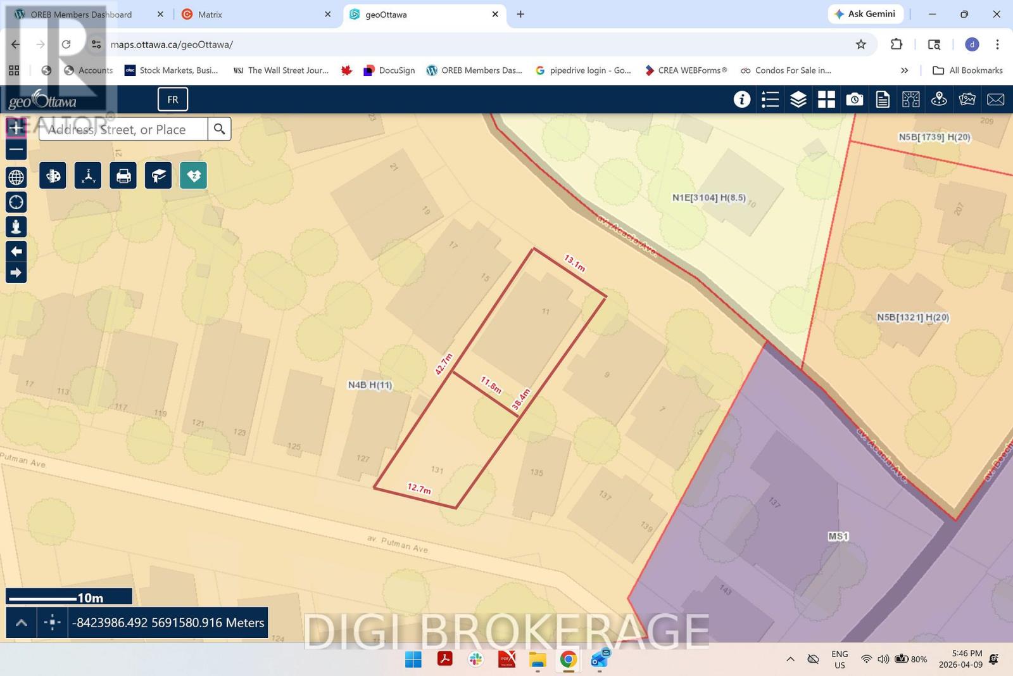The width and height of the screenshot is (1013, 676).
Task: Open the DocuSign bookmark
Action: coord(389,70)
